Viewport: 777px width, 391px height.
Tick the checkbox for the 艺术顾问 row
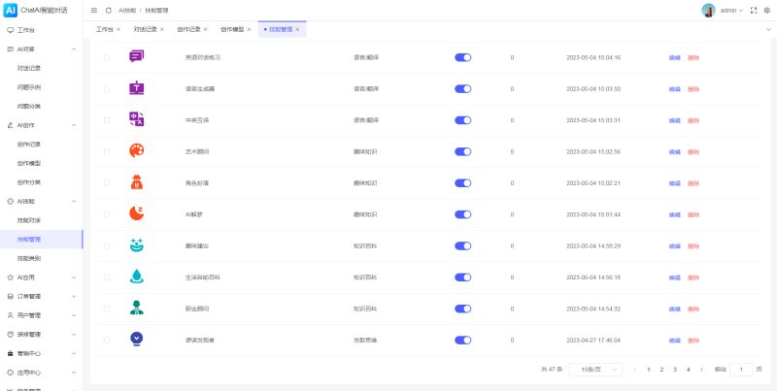point(107,151)
